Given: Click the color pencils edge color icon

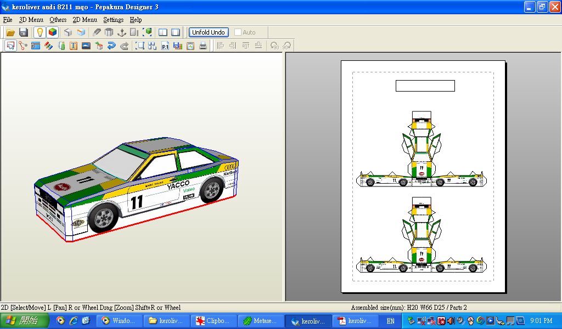Looking at the screenshot, I should click(48, 46).
